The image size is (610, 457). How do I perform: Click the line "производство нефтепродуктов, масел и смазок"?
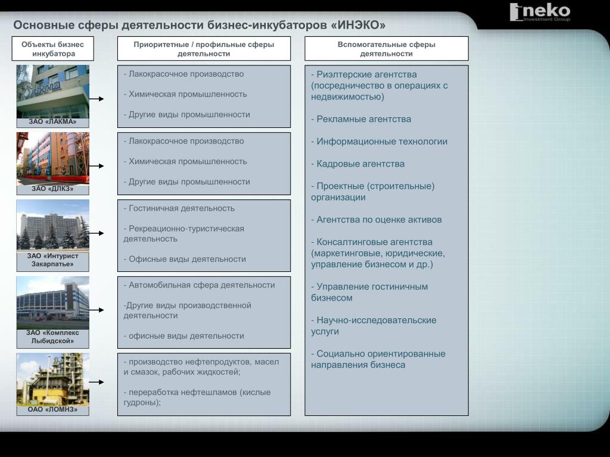pyautogui.click(x=201, y=367)
